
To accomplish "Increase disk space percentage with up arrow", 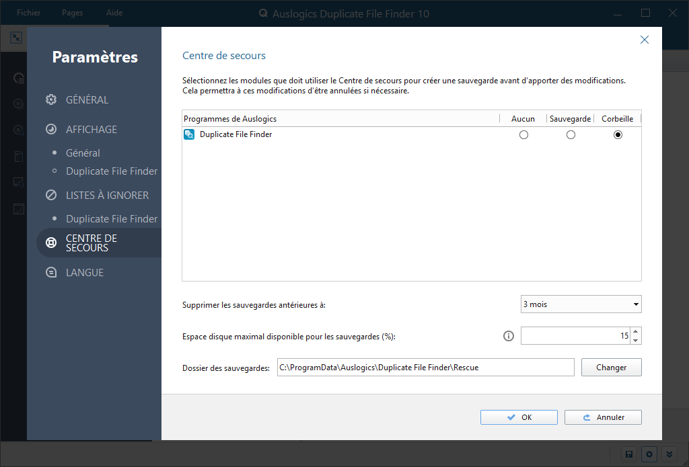I will (636, 331).
